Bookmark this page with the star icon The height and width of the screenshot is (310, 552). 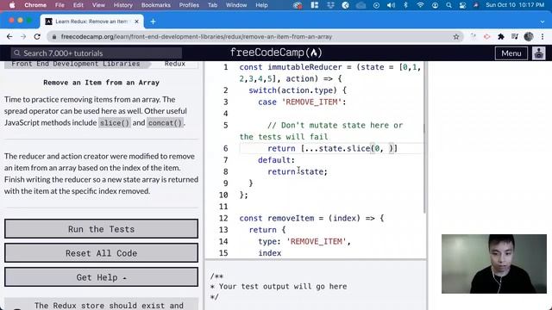pos(456,36)
